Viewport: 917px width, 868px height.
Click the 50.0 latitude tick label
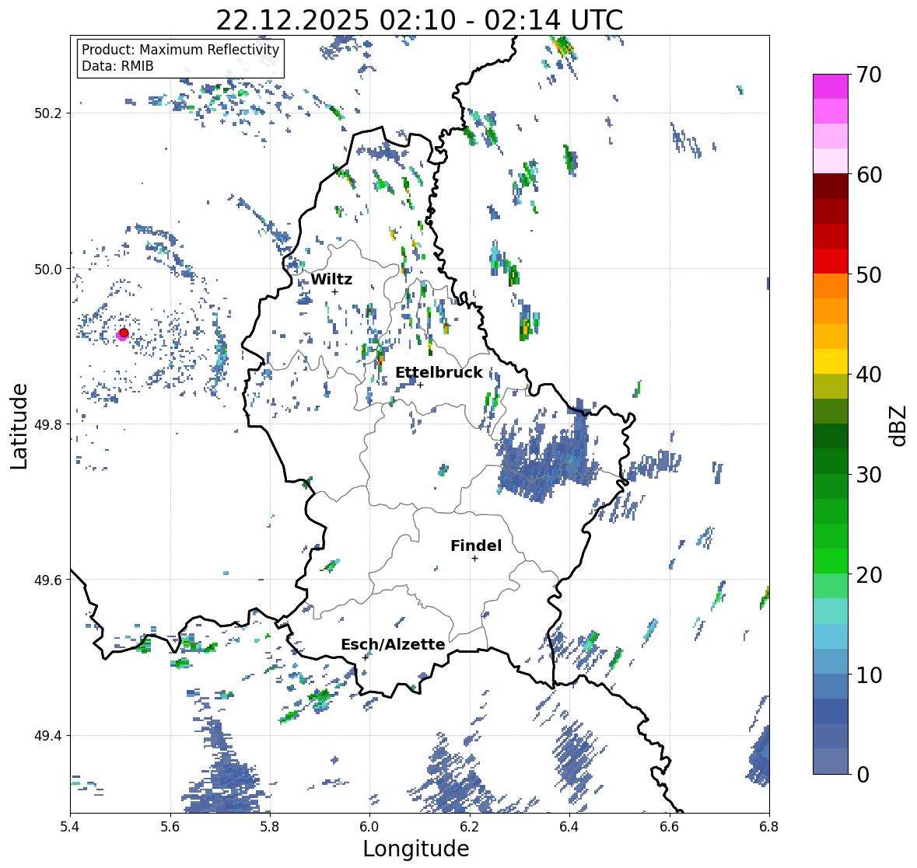tap(48, 270)
